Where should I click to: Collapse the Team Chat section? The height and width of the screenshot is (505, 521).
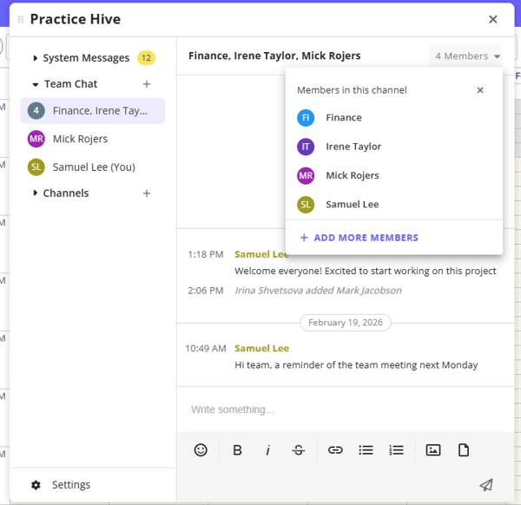tap(36, 84)
